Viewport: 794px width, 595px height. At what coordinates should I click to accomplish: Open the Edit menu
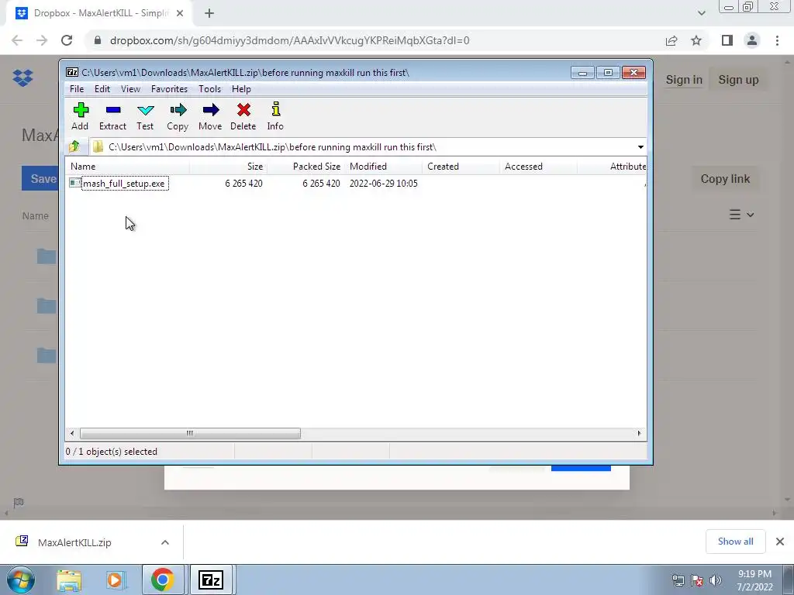(x=102, y=89)
